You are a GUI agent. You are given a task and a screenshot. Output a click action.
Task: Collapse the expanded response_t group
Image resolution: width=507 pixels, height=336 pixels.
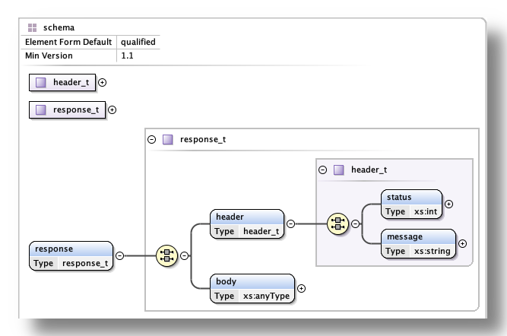point(152,140)
